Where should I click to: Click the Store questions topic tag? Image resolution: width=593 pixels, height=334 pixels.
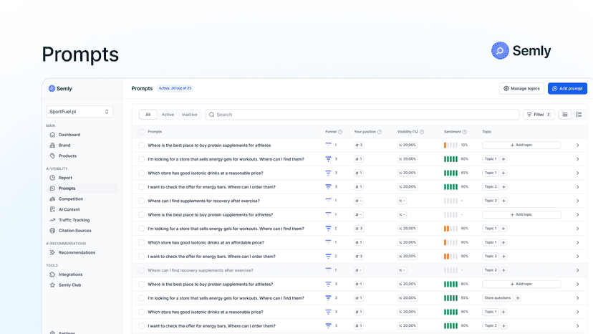498,298
